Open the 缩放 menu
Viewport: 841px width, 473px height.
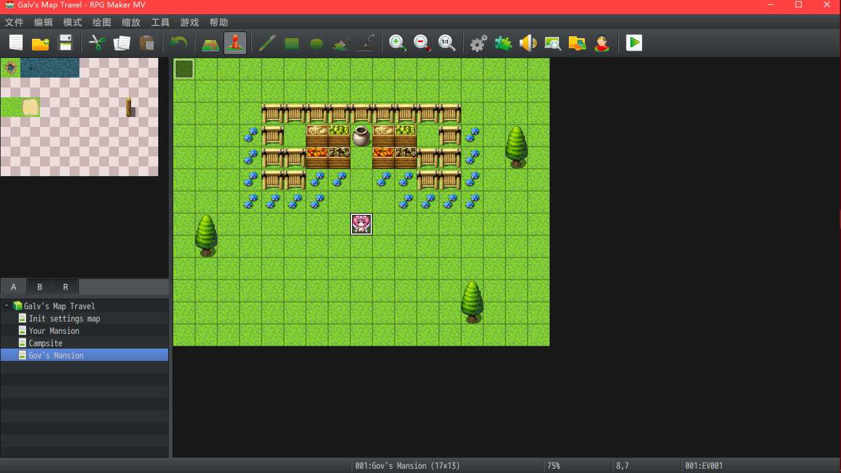[x=131, y=22]
